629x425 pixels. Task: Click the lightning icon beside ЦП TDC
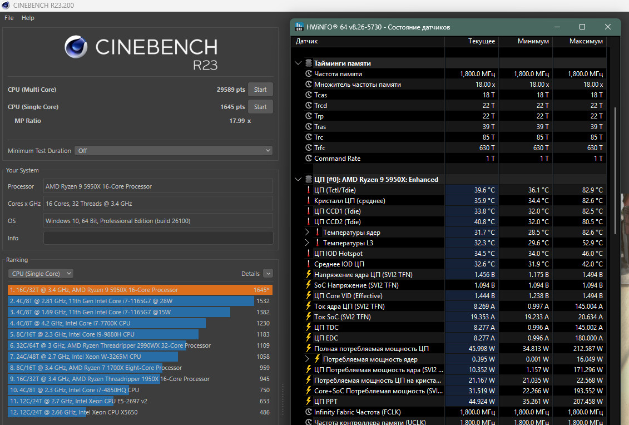(309, 327)
